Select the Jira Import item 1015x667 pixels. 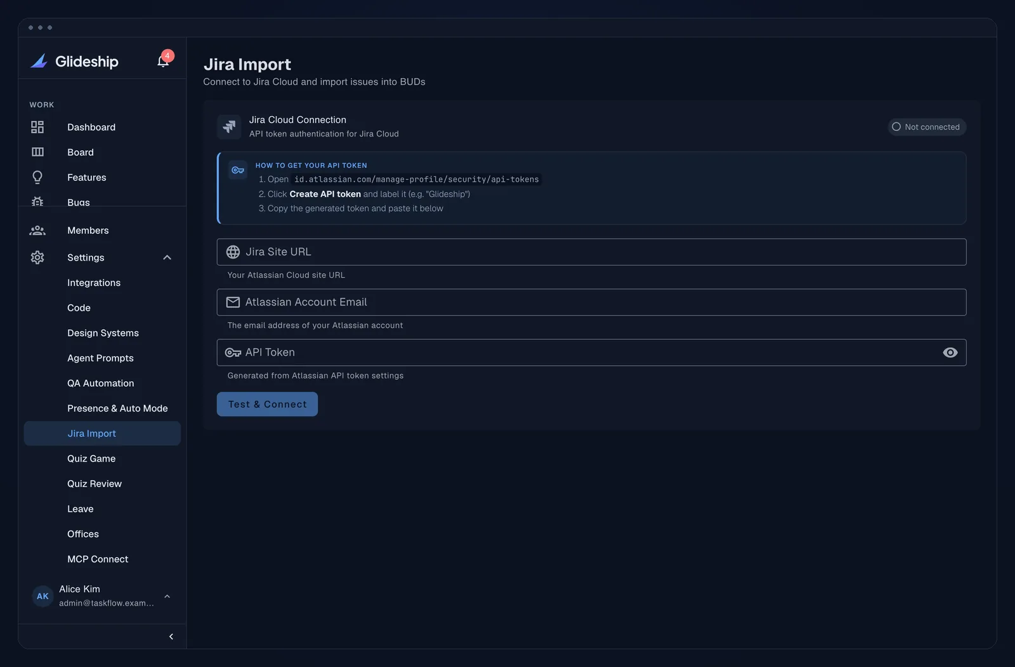pos(102,434)
